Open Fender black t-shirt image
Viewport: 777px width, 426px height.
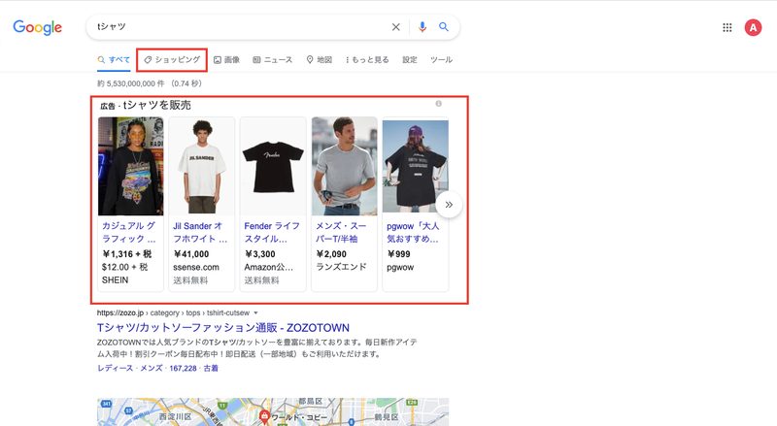(273, 167)
